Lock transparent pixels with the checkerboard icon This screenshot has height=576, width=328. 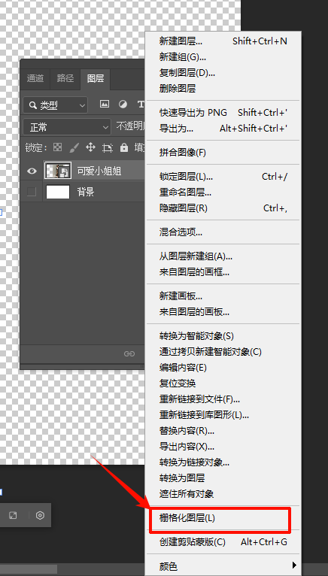(58, 147)
